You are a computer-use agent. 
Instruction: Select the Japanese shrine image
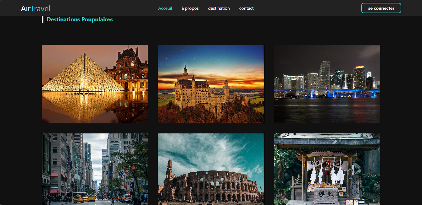click(x=327, y=169)
